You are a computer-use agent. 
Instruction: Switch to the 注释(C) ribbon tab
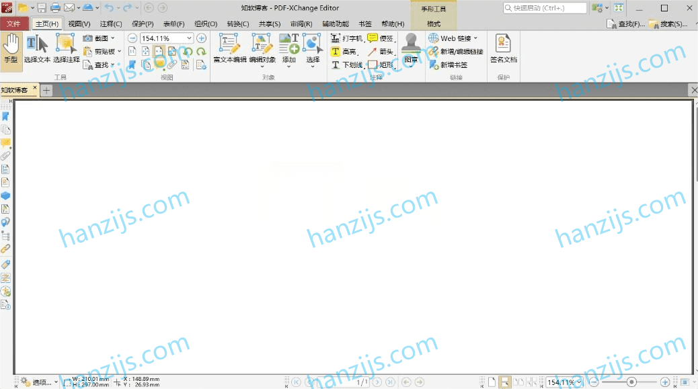click(111, 24)
